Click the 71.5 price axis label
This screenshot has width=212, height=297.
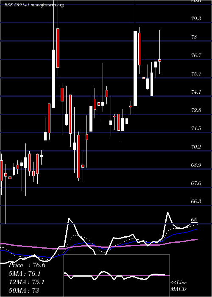[196, 129]
